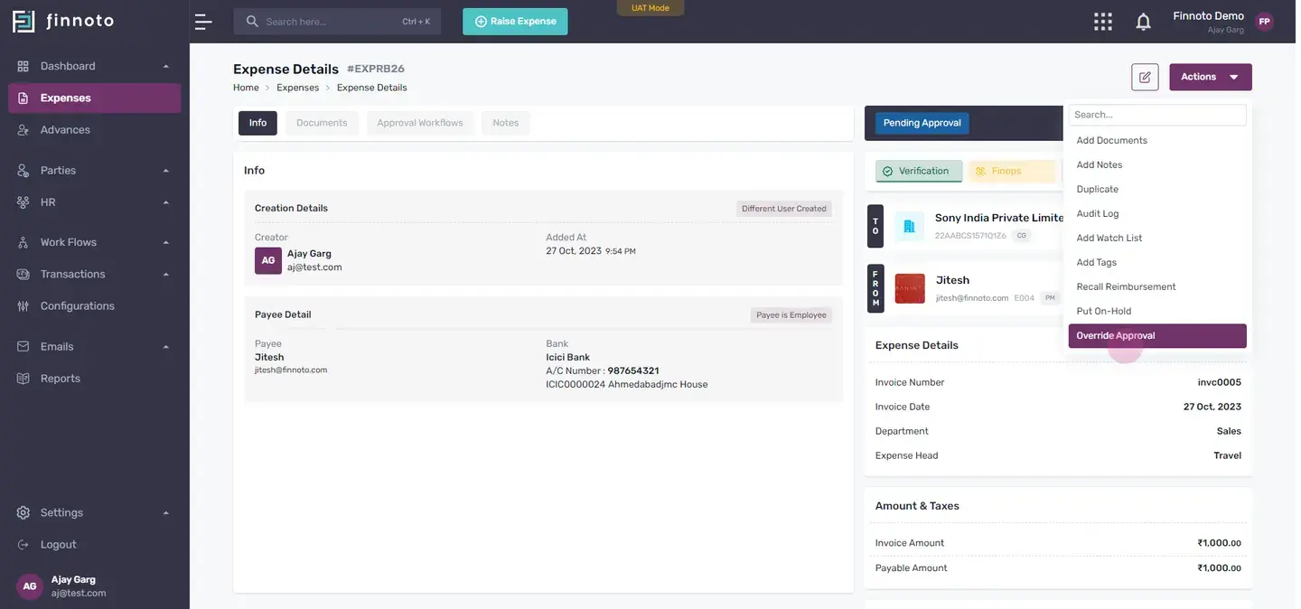Click the Work Flows sidebar icon
Image resolution: width=1301 pixels, height=609 pixels.
pos(23,242)
